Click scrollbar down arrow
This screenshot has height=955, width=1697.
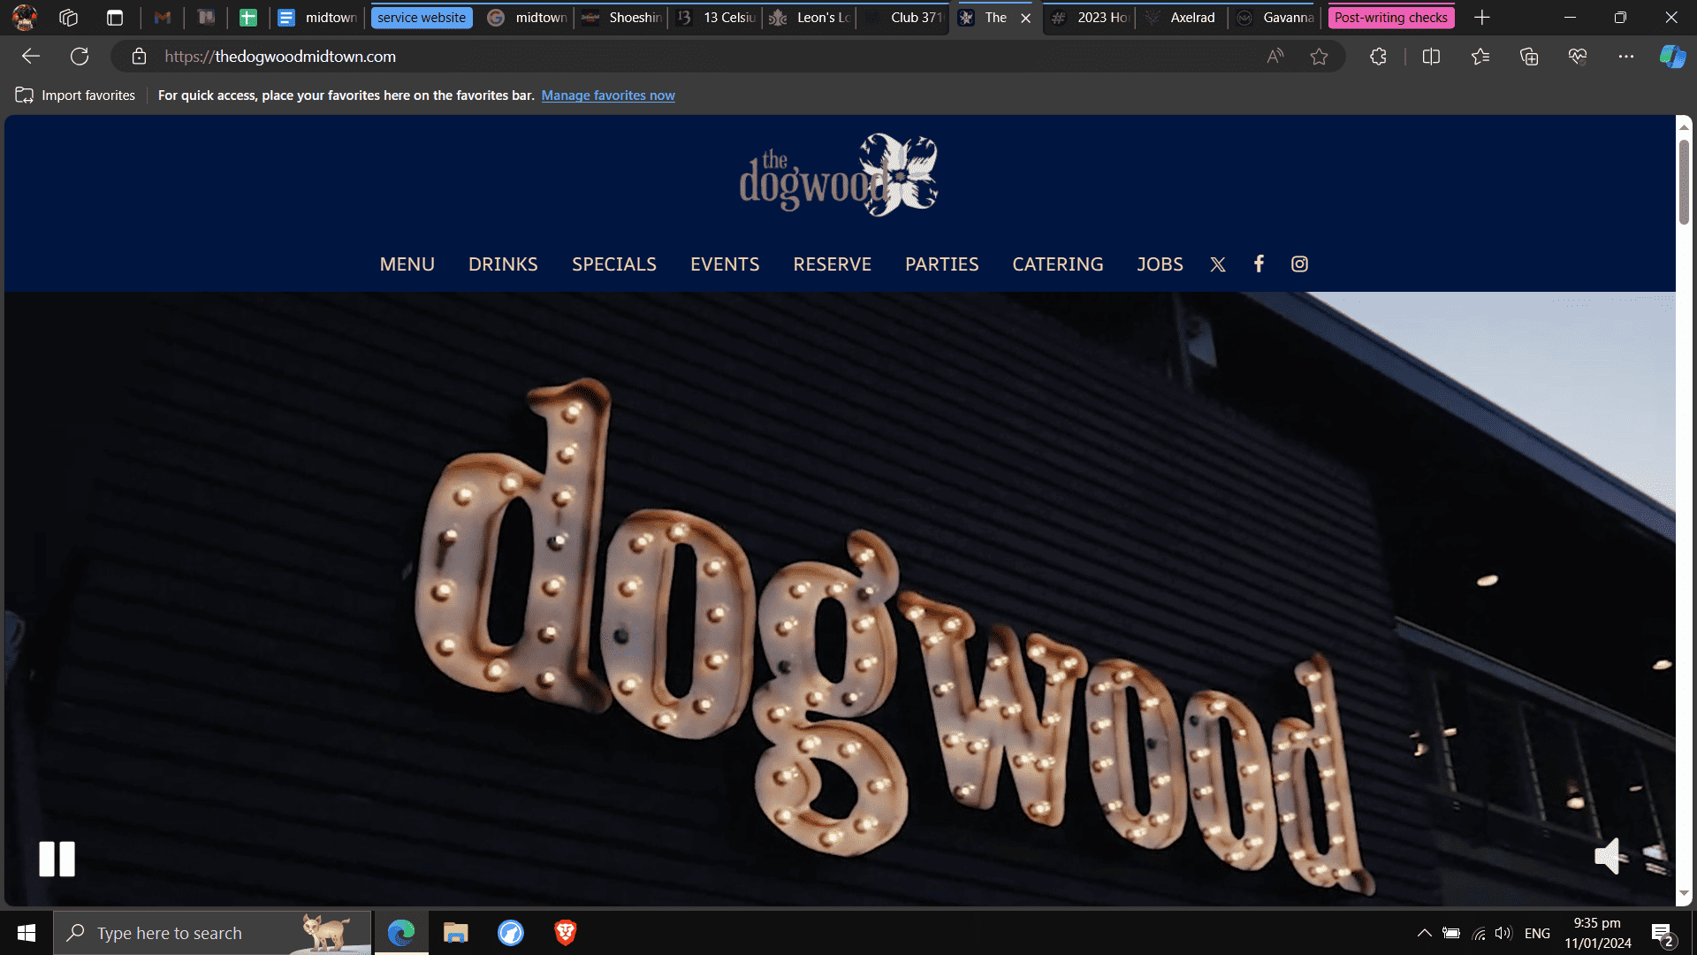[1684, 895]
